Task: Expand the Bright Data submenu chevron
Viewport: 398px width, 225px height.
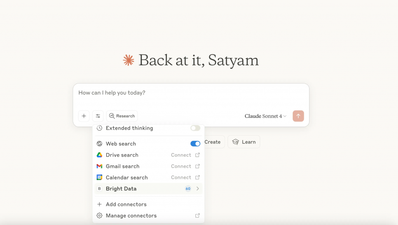Action: [197, 188]
